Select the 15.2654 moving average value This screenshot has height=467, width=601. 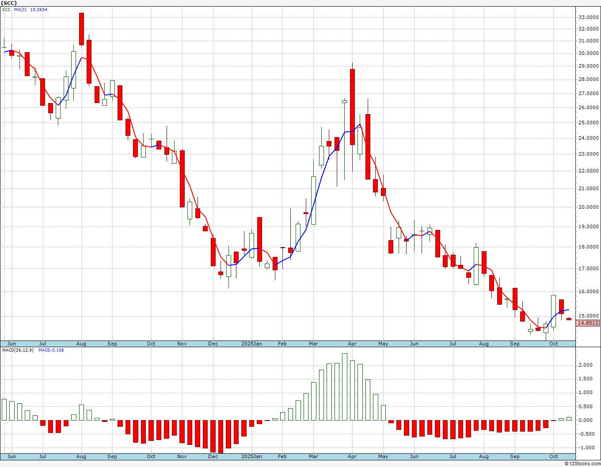(x=38, y=9)
